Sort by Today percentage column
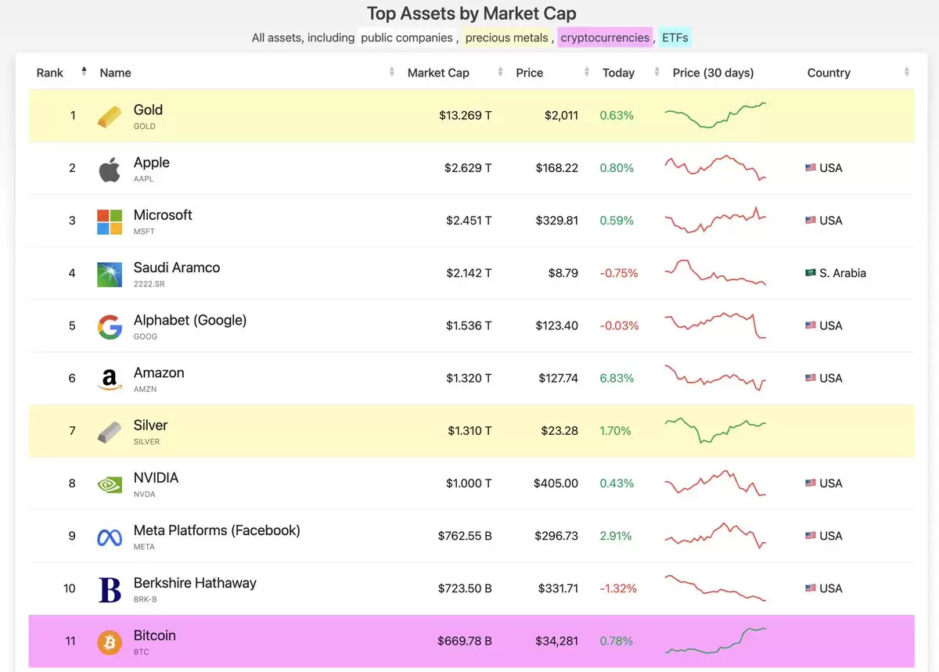 pos(618,73)
